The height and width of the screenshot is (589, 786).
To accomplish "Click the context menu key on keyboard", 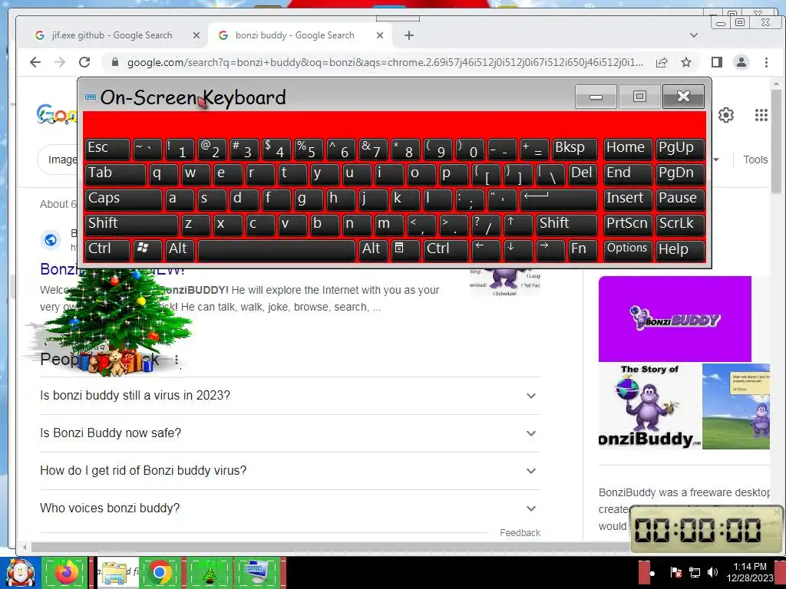I will pyautogui.click(x=405, y=249).
